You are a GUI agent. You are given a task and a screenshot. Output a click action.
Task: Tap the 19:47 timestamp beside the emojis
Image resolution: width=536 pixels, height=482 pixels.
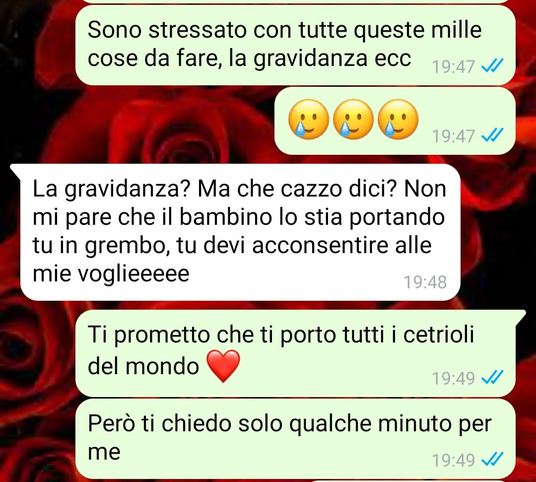453,136
